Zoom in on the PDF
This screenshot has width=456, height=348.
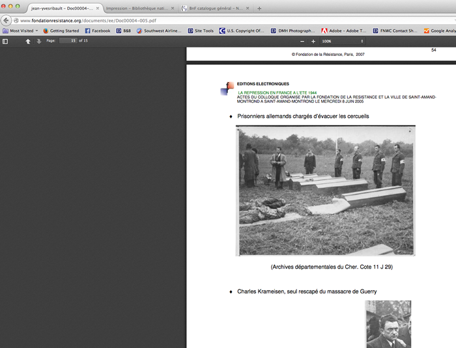pos(313,41)
